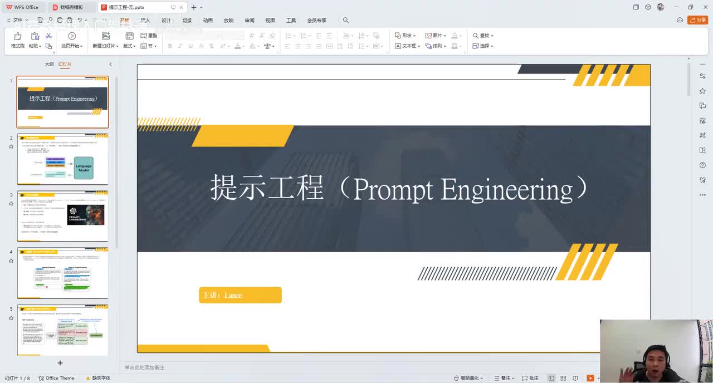This screenshot has height=383, width=713.
Task: Open the Insert (插入) ribbon tab
Action: pos(146,20)
